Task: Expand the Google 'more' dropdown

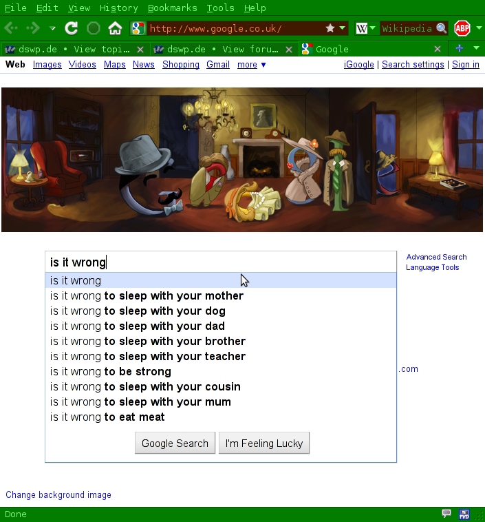Action: [251, 65]
